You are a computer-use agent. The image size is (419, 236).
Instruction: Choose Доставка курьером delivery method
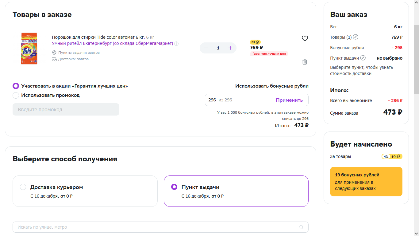pyautogui.click(x=85, y=191)
